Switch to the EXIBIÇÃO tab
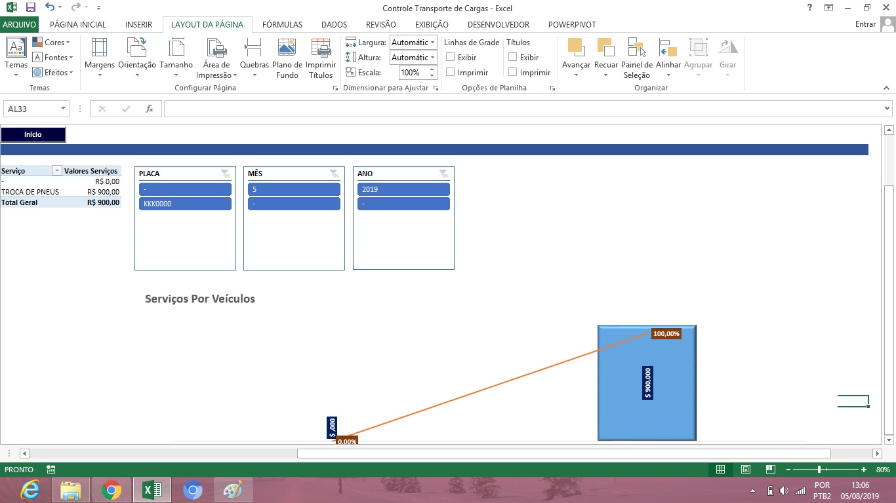Viewport: 896px width, 503px height. pyautogui.click(x=432, y=24)
